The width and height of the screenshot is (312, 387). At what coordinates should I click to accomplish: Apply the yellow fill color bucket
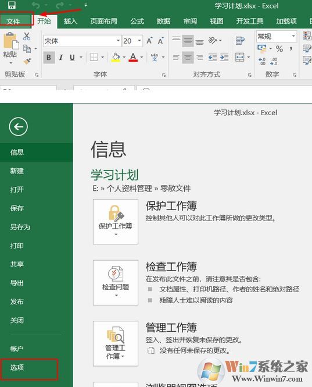pos(116,58)
